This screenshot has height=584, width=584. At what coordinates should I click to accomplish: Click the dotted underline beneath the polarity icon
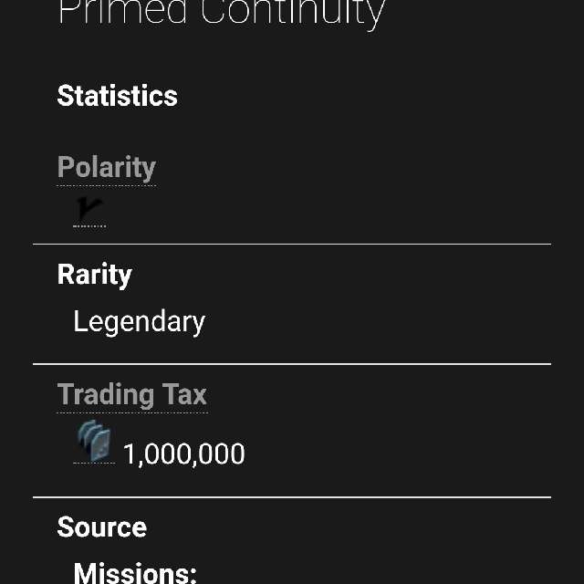pyautogui.click(x=89, y=225)
